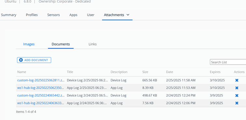Sort by the Expires column header
Image resolution: width=246 pixels, height=120 pixels.
click(215, 72)
